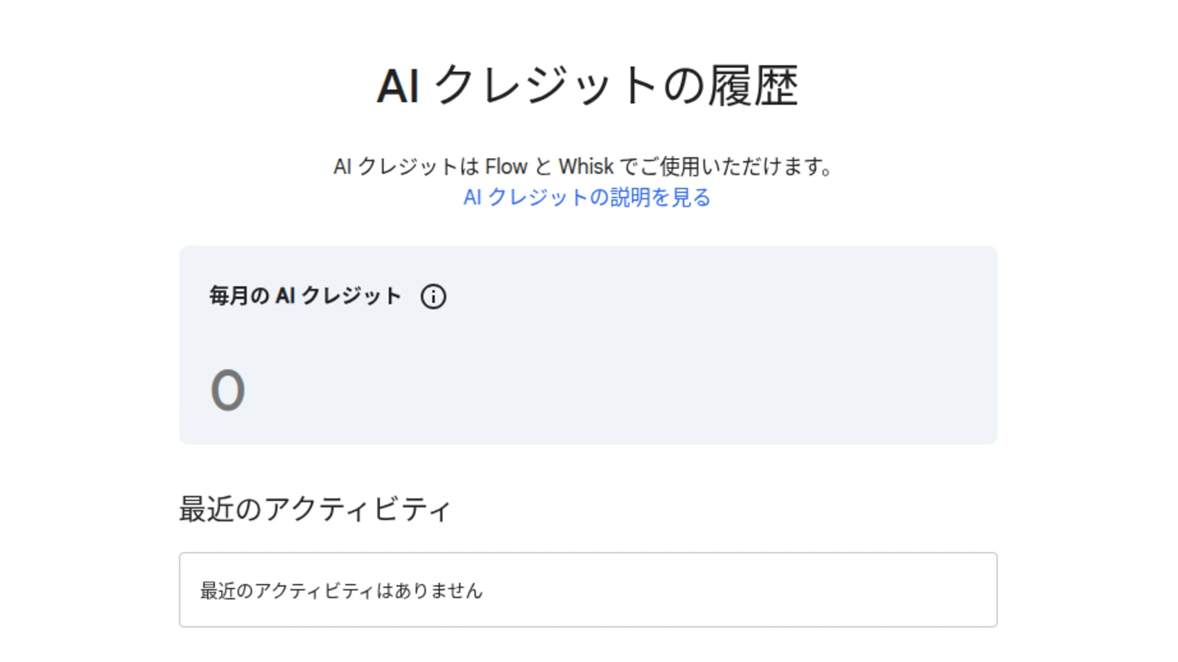Select the 毎月の AI クレジット card label
Screen dimensions: 1178x662
305,296
